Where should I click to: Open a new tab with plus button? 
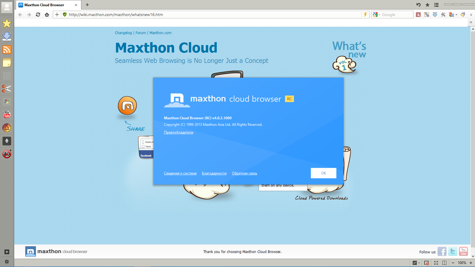87,5
